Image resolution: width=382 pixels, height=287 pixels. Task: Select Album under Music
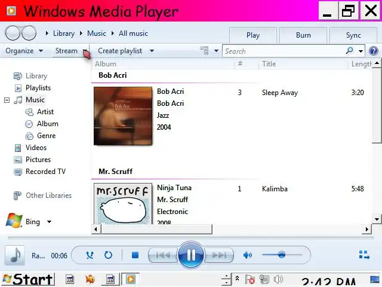[48, 124]
